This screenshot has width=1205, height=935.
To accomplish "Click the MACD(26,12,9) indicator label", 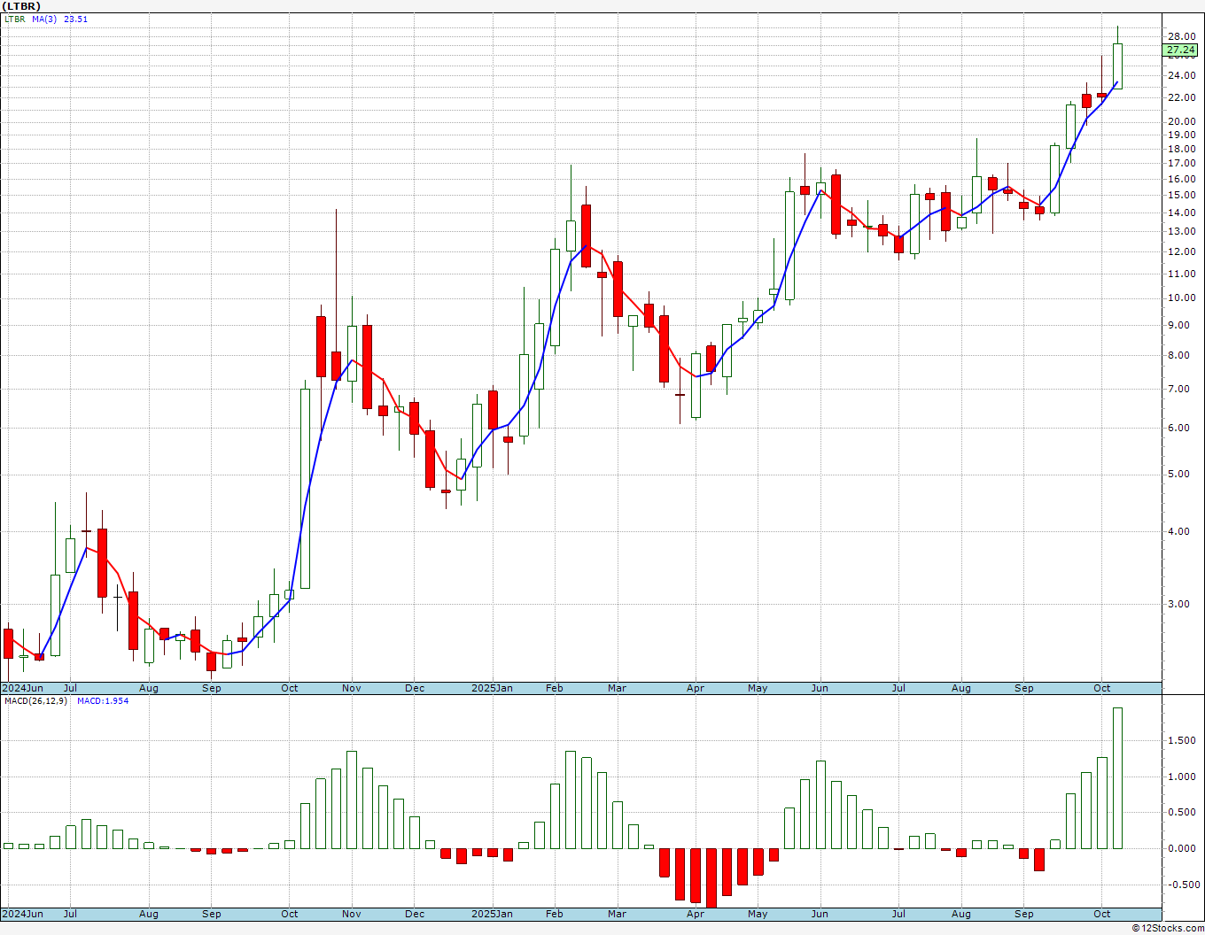I will (x=35, y=700).
